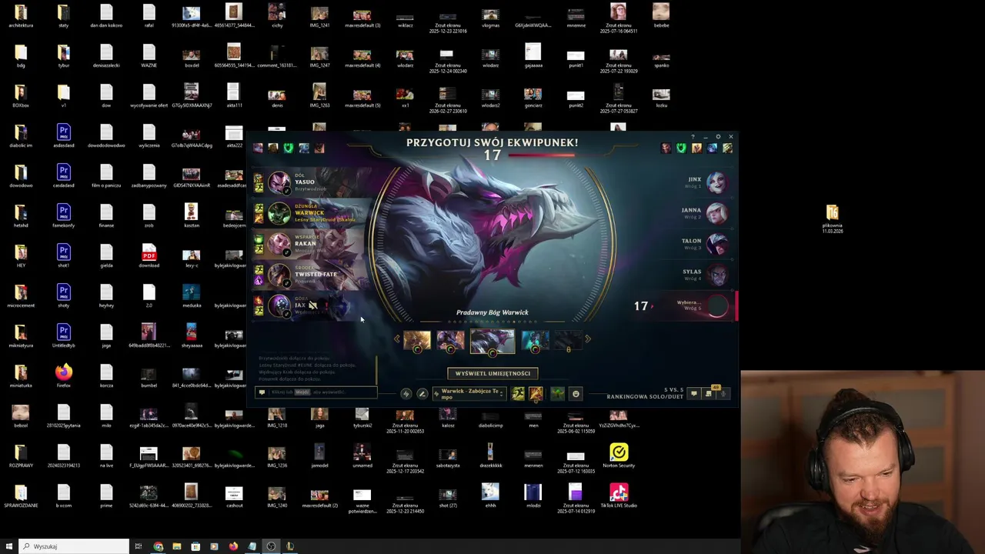Click enemy Janna portrait
The height and width of the screenshot is (554, 985).
tap(716, 213)
